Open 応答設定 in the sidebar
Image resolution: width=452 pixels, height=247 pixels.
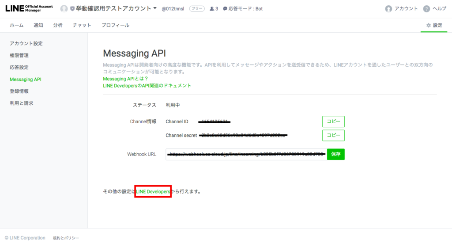tap(19, 68)
